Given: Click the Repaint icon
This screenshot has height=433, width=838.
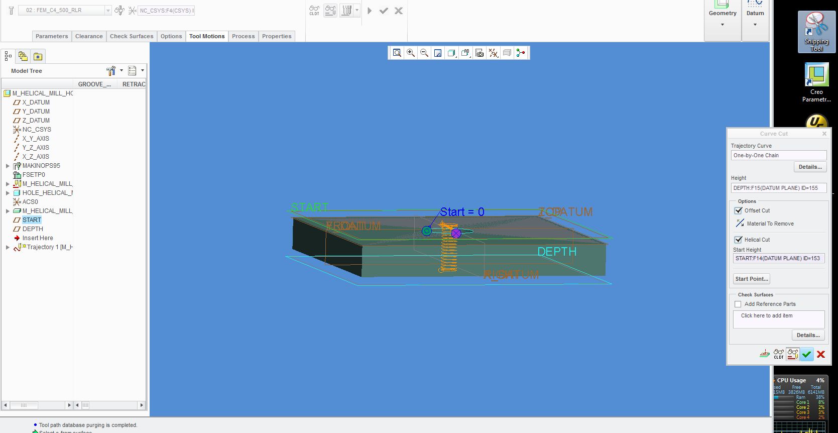Looking at the screenshot, I should 438,53.
